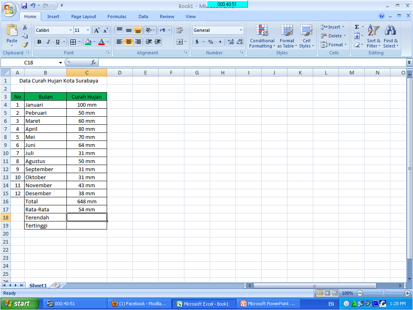The height and width of the screenshot is (310, 413).
Task: Click the Insert cells button
Action: pyautogui.click(x=333, y=27)
